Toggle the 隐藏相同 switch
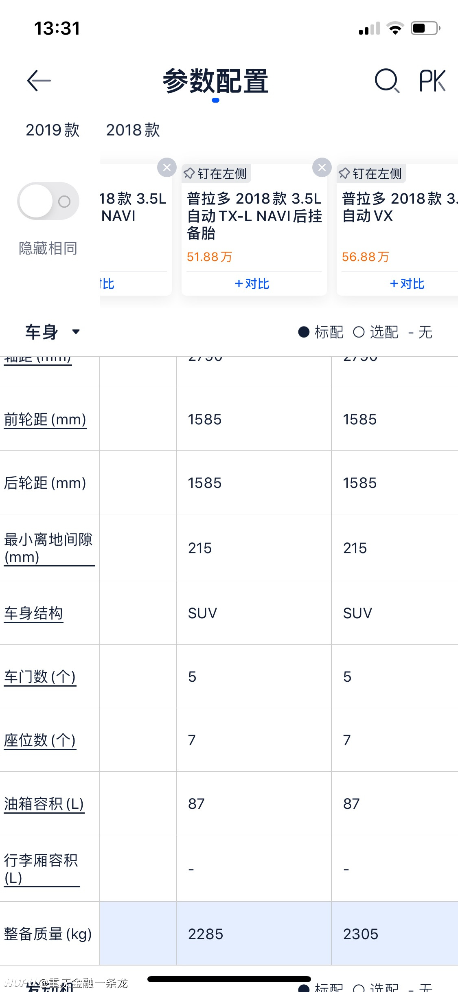This screenshot has width=458, height=992. (48, 201)
